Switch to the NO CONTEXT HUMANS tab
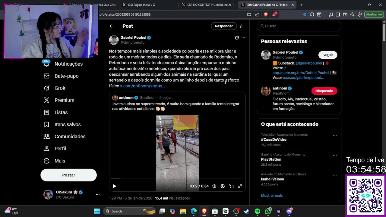The height and width of the screenshot is (217, 386). pyautogui.click(x=207, y=5)
